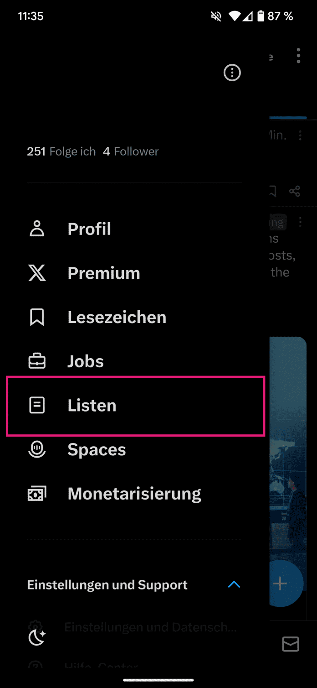Screen dimensions: 317x688
Task: Toggle dark mode with moon icon
Action: (37, 637)
